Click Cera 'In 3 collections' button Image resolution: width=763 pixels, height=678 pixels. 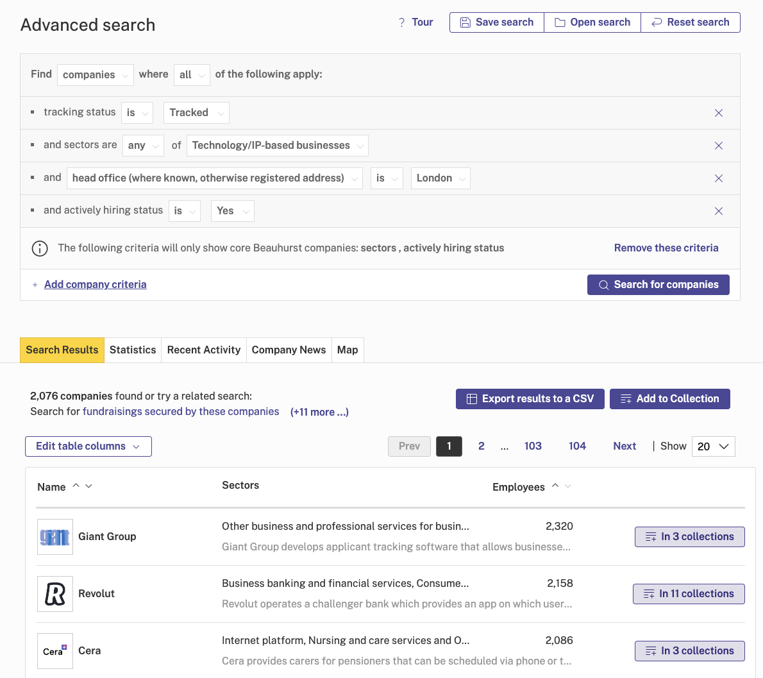(689, 651)
